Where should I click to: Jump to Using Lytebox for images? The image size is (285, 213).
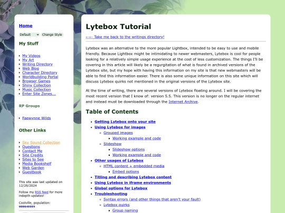pyautogui.click(x=120, y=127)
